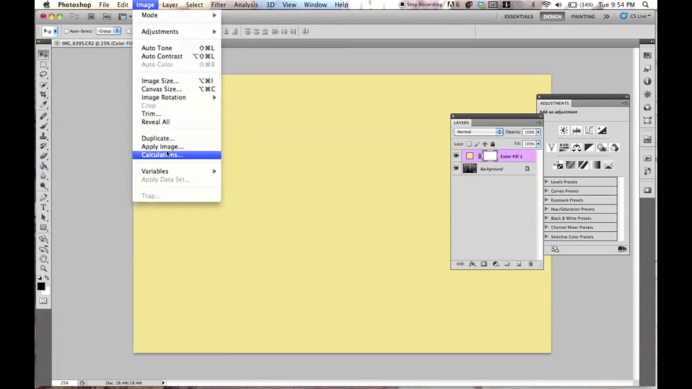
Task: Select the Clone Stamp tool
Action: tap(43, 136)
